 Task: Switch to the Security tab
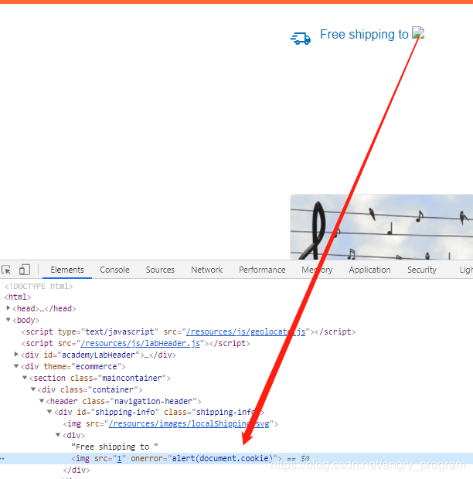pos(422,270)
